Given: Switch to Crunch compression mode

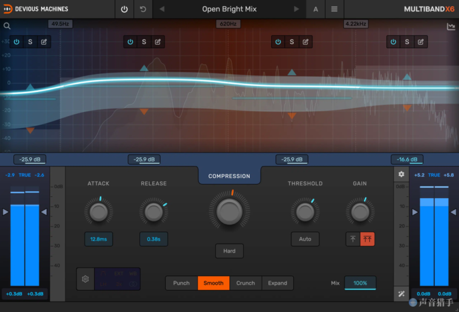Looking at the screenshot, I should (x=246, y=283).
